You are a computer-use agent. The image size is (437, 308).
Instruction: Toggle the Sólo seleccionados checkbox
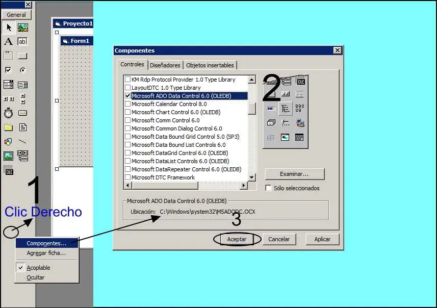268,188
